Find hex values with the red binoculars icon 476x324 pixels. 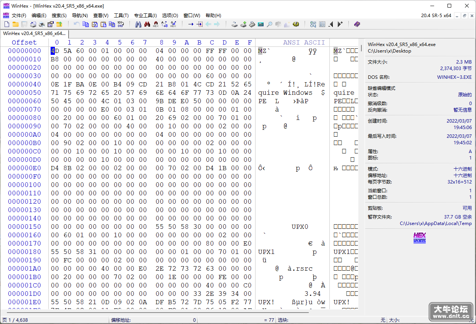[x=156, y=24]
